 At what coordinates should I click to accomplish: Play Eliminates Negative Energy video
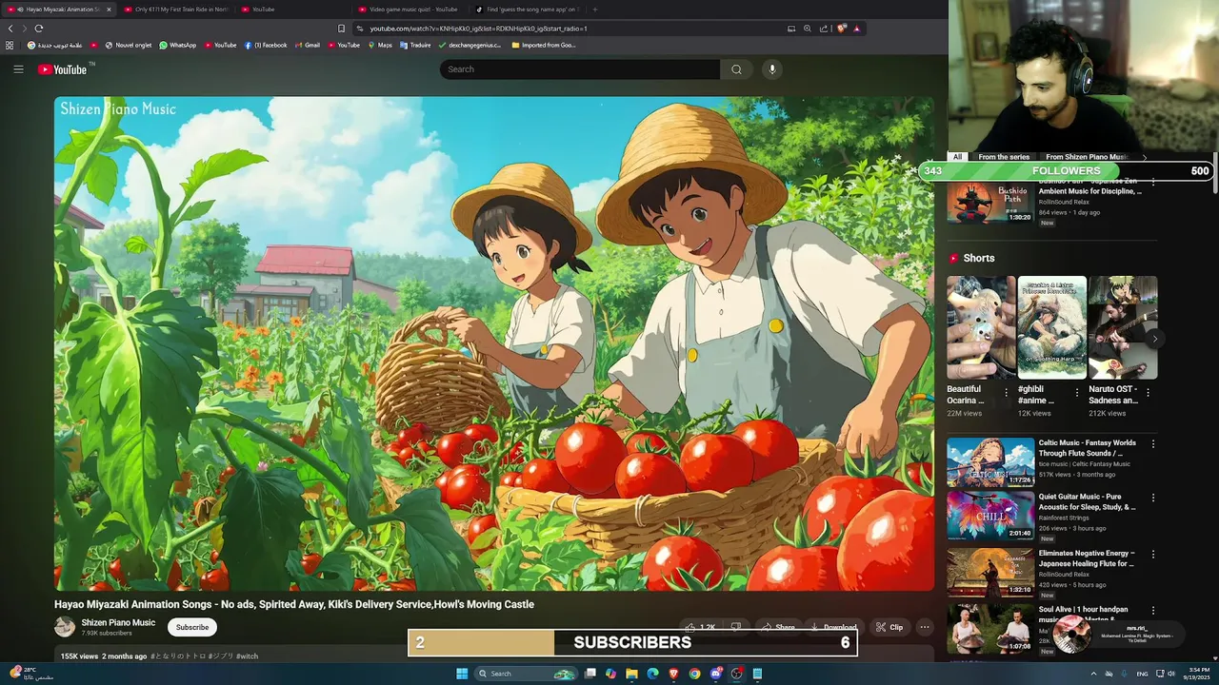pyautogui.click(x=990, y=572)
